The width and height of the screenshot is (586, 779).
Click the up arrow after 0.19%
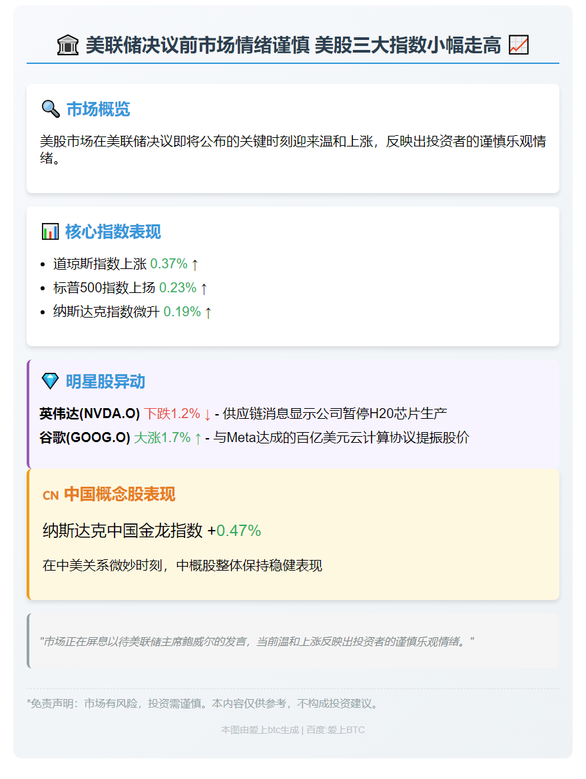pyautogui.click(x=208, y=312)
